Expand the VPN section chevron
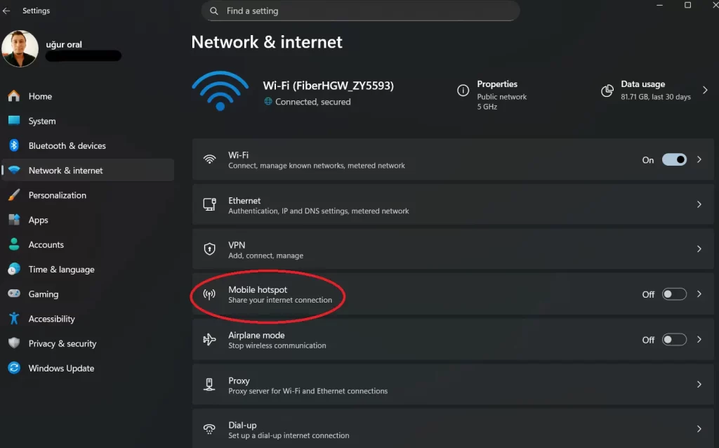Image resolution: width=719 pixels, height=448 pixels. (699, 249)
